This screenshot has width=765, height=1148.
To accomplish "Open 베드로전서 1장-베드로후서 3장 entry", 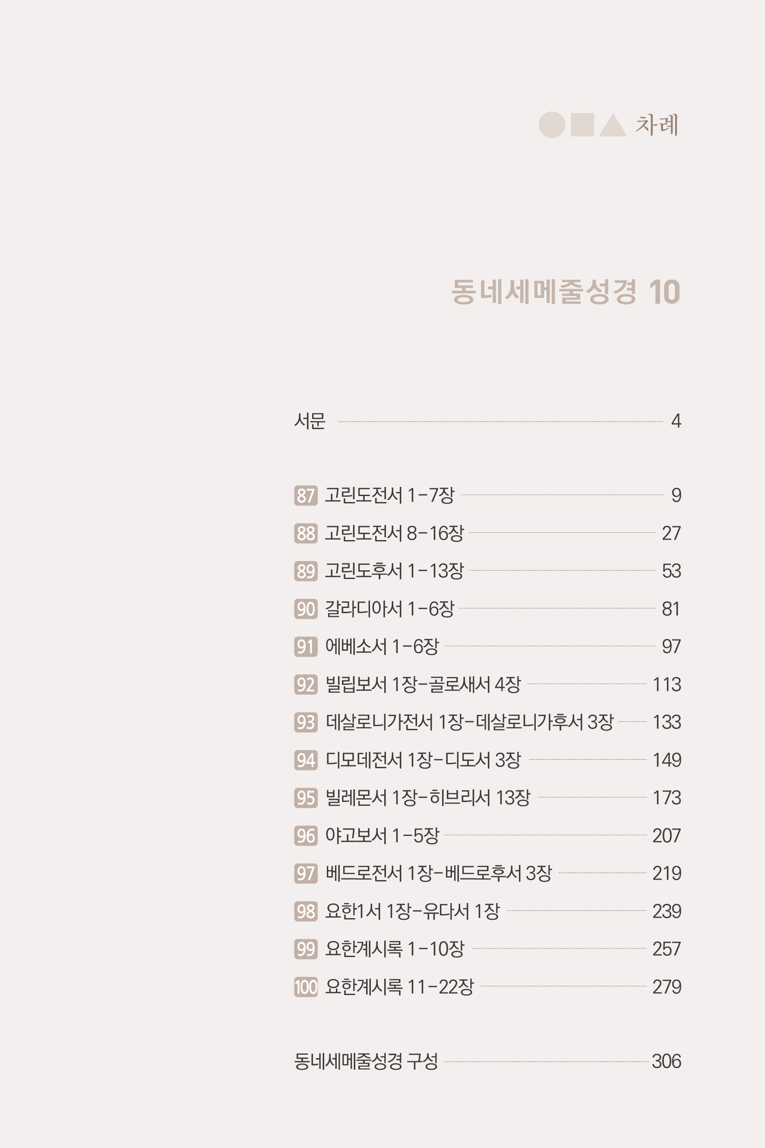I will pos(438,873).
